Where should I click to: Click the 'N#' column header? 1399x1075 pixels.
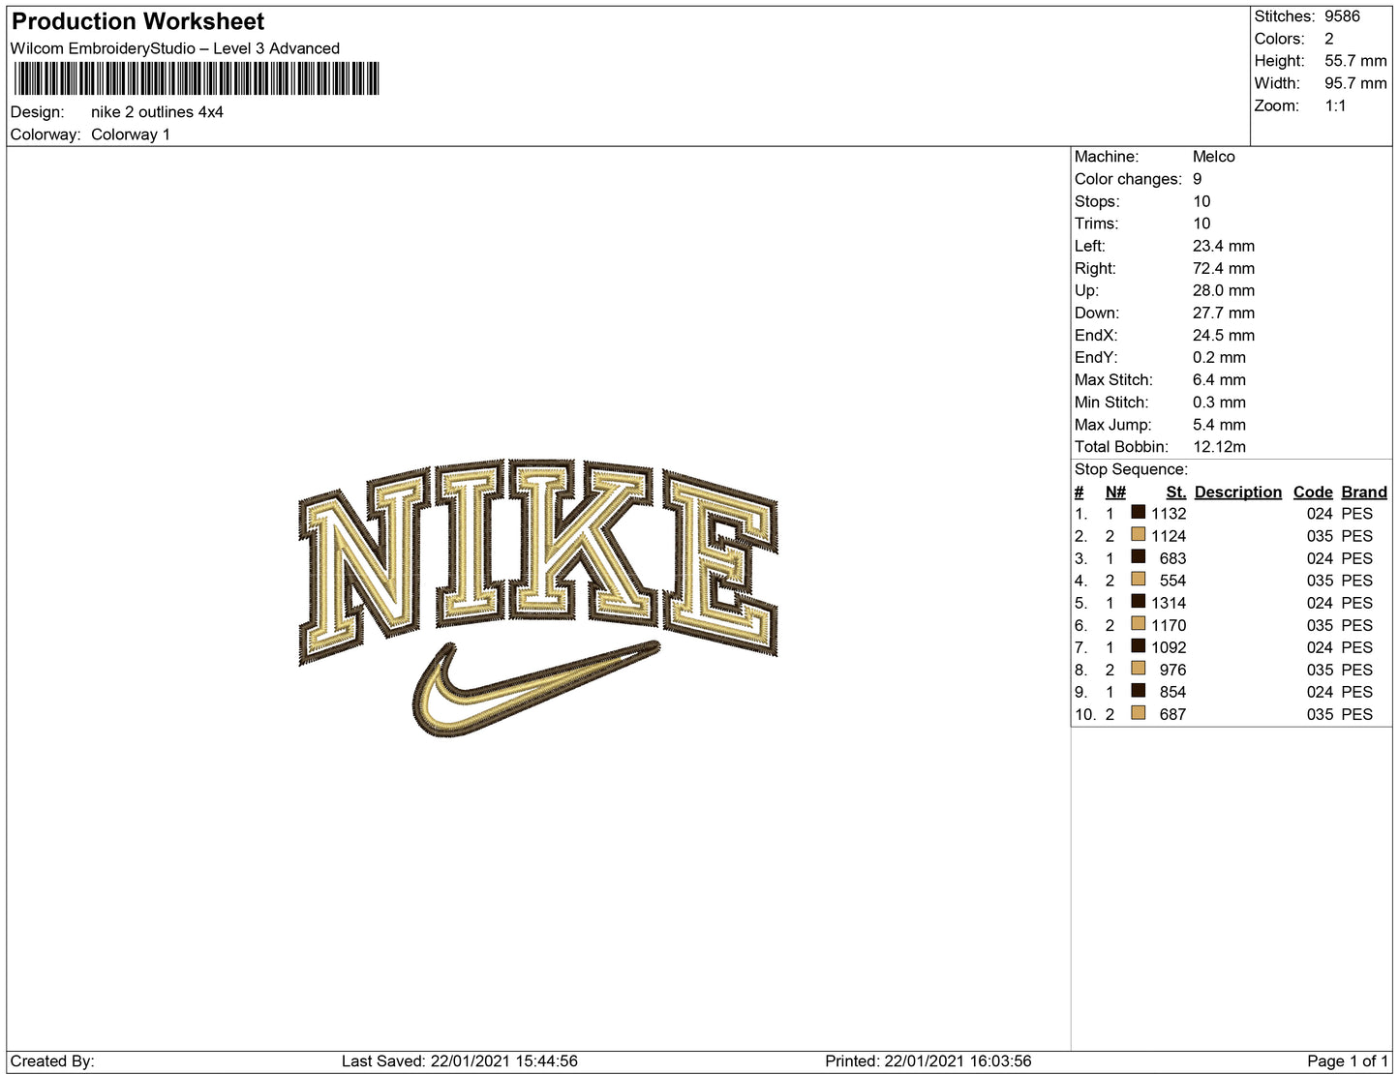[x=1115, y=492]
